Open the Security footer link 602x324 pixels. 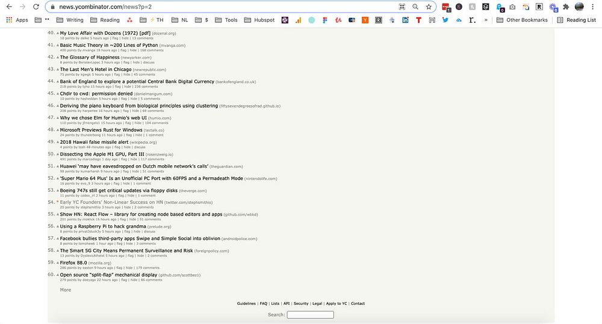click(x=301, y=304)
